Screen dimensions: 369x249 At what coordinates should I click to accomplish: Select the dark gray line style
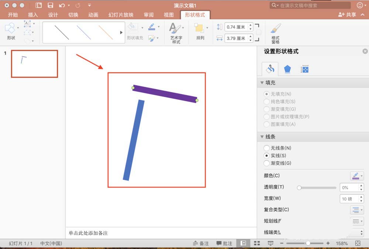[62, 32]
